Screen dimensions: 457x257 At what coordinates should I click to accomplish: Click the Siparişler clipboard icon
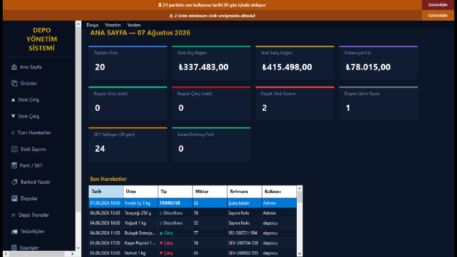(14, 248)
